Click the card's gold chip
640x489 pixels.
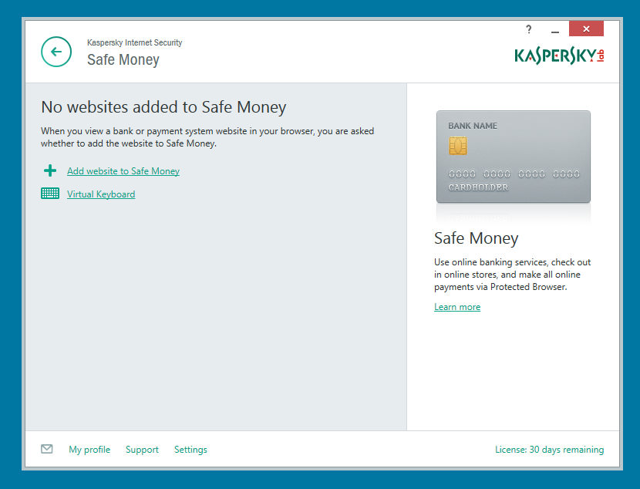pyautogui.click(x=458, y=146)
